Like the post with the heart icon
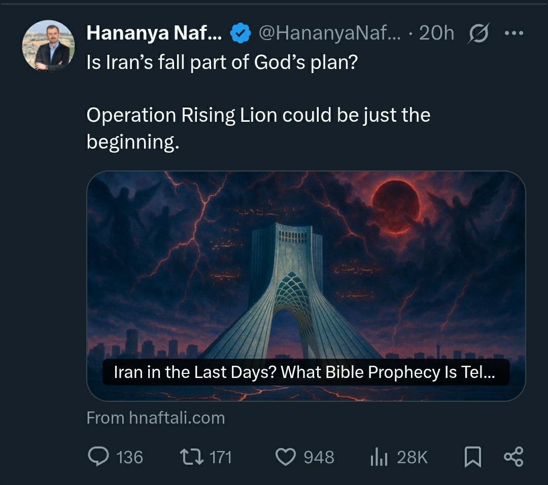The width and height of the screenshot is (548, 485). coord(286,457)
